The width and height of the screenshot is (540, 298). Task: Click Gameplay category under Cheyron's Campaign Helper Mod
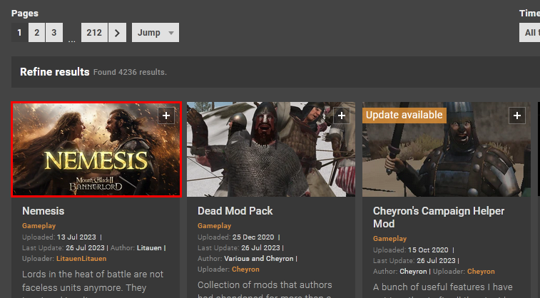[390, 239]
